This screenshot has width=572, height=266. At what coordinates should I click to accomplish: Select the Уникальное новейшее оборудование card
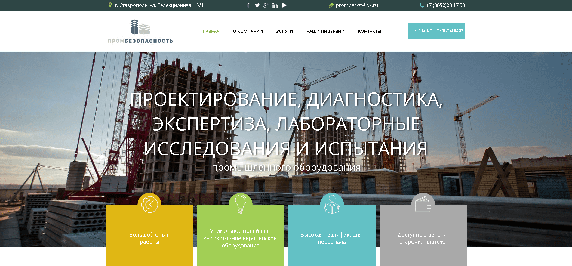[x=241, y=235]
